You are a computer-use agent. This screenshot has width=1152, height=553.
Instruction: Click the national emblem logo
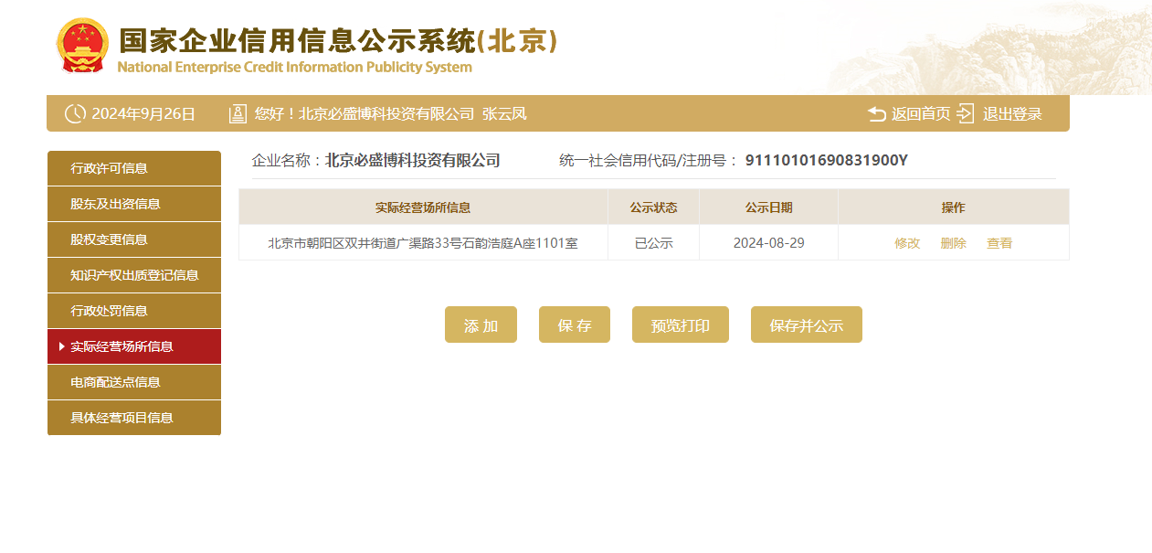[82, 45]
